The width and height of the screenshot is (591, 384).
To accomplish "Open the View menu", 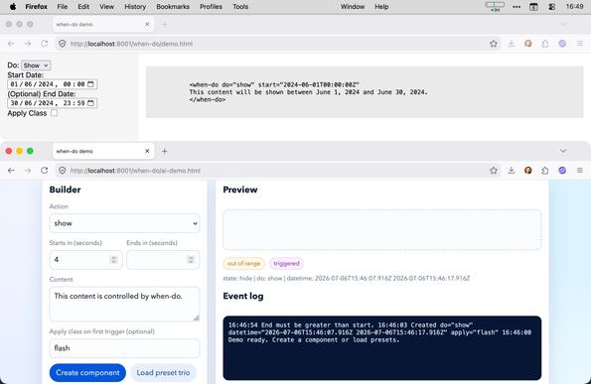I will (106, 7).
